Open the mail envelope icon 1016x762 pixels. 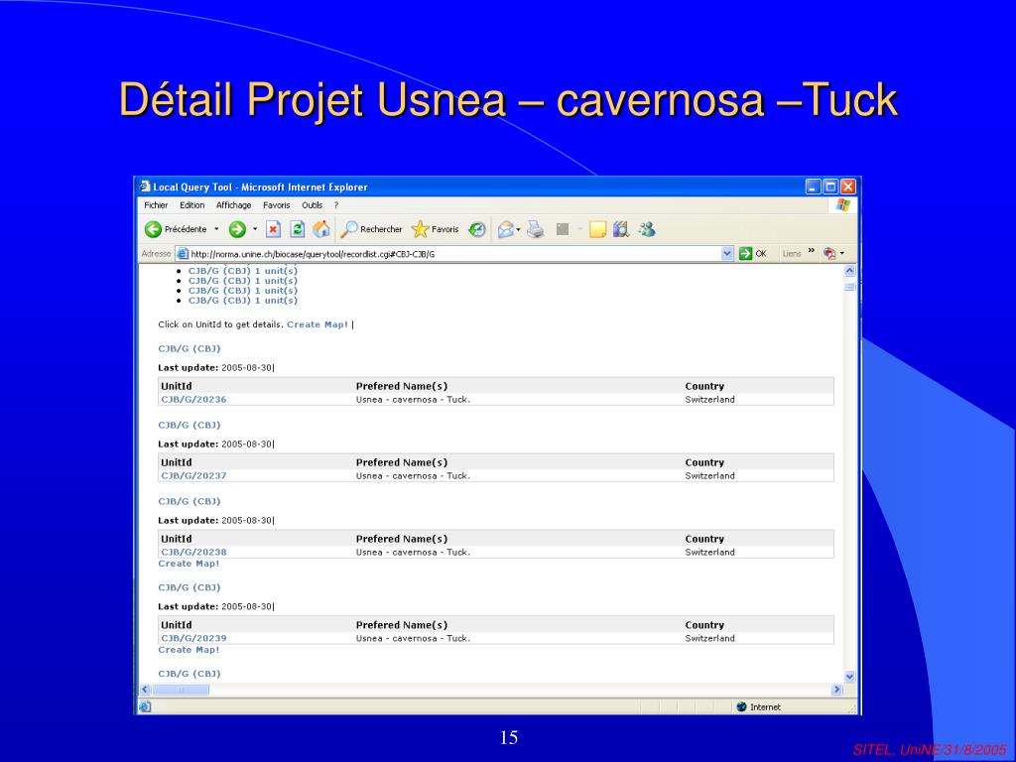click(x=505, y=229)
